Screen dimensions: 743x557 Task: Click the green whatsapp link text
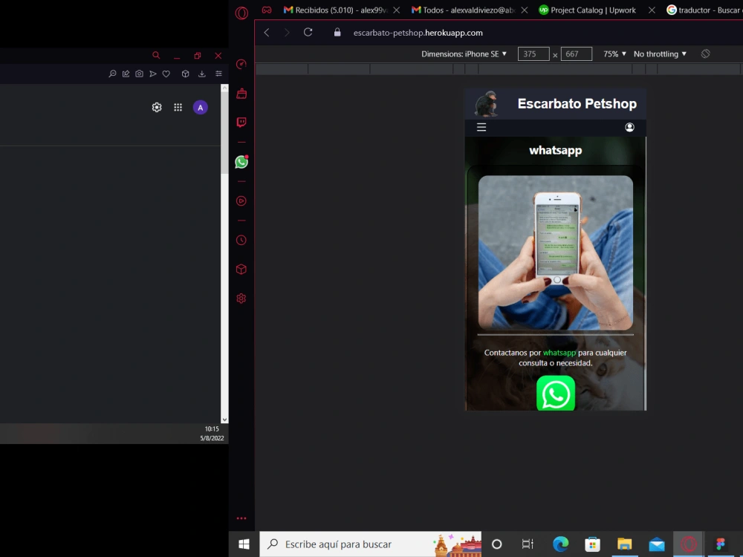tap(559, 353)
